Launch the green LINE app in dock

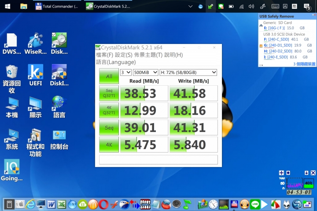point(255,204)
